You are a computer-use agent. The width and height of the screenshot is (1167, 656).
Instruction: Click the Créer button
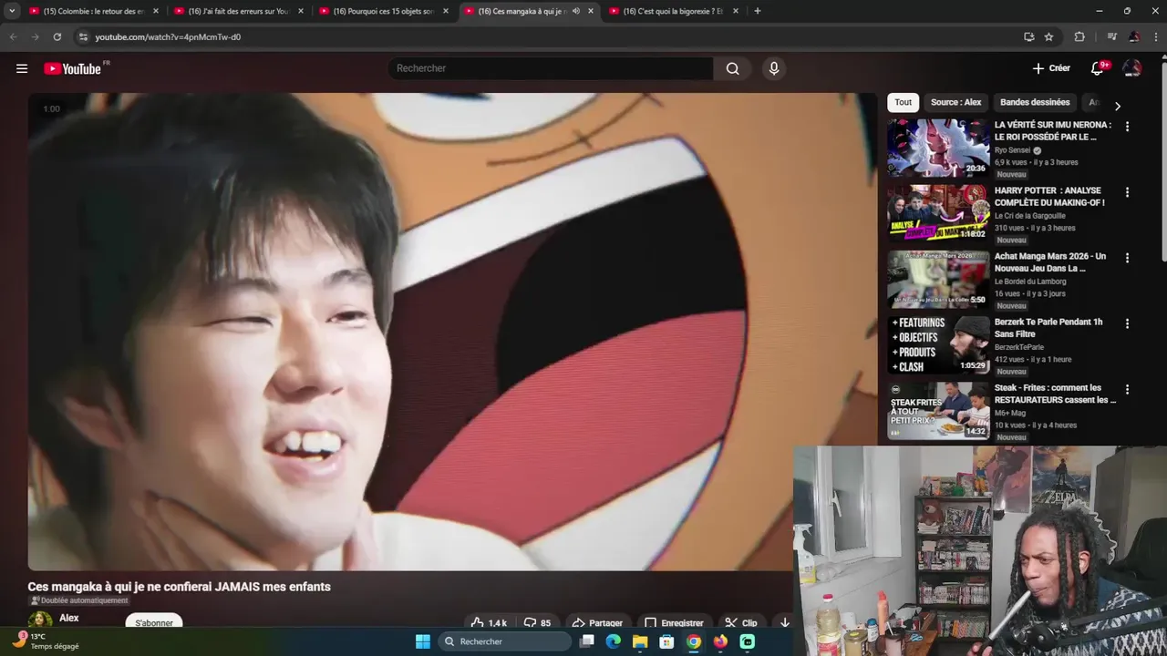[1051, 68]
